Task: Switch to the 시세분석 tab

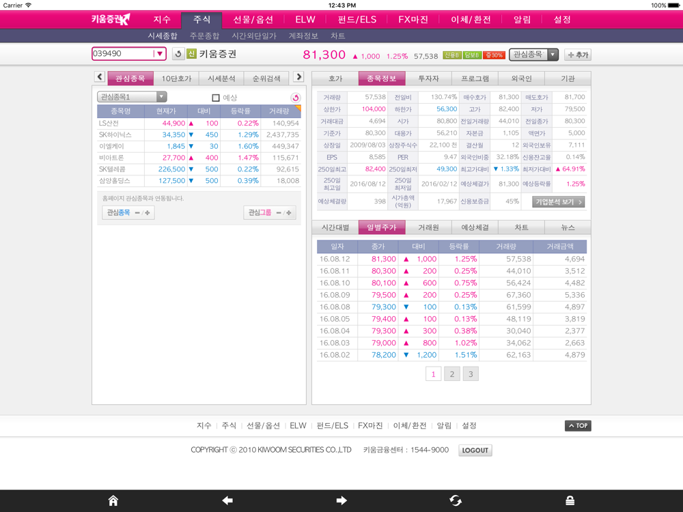Action: pyautogui.click(x=221, y=79)
